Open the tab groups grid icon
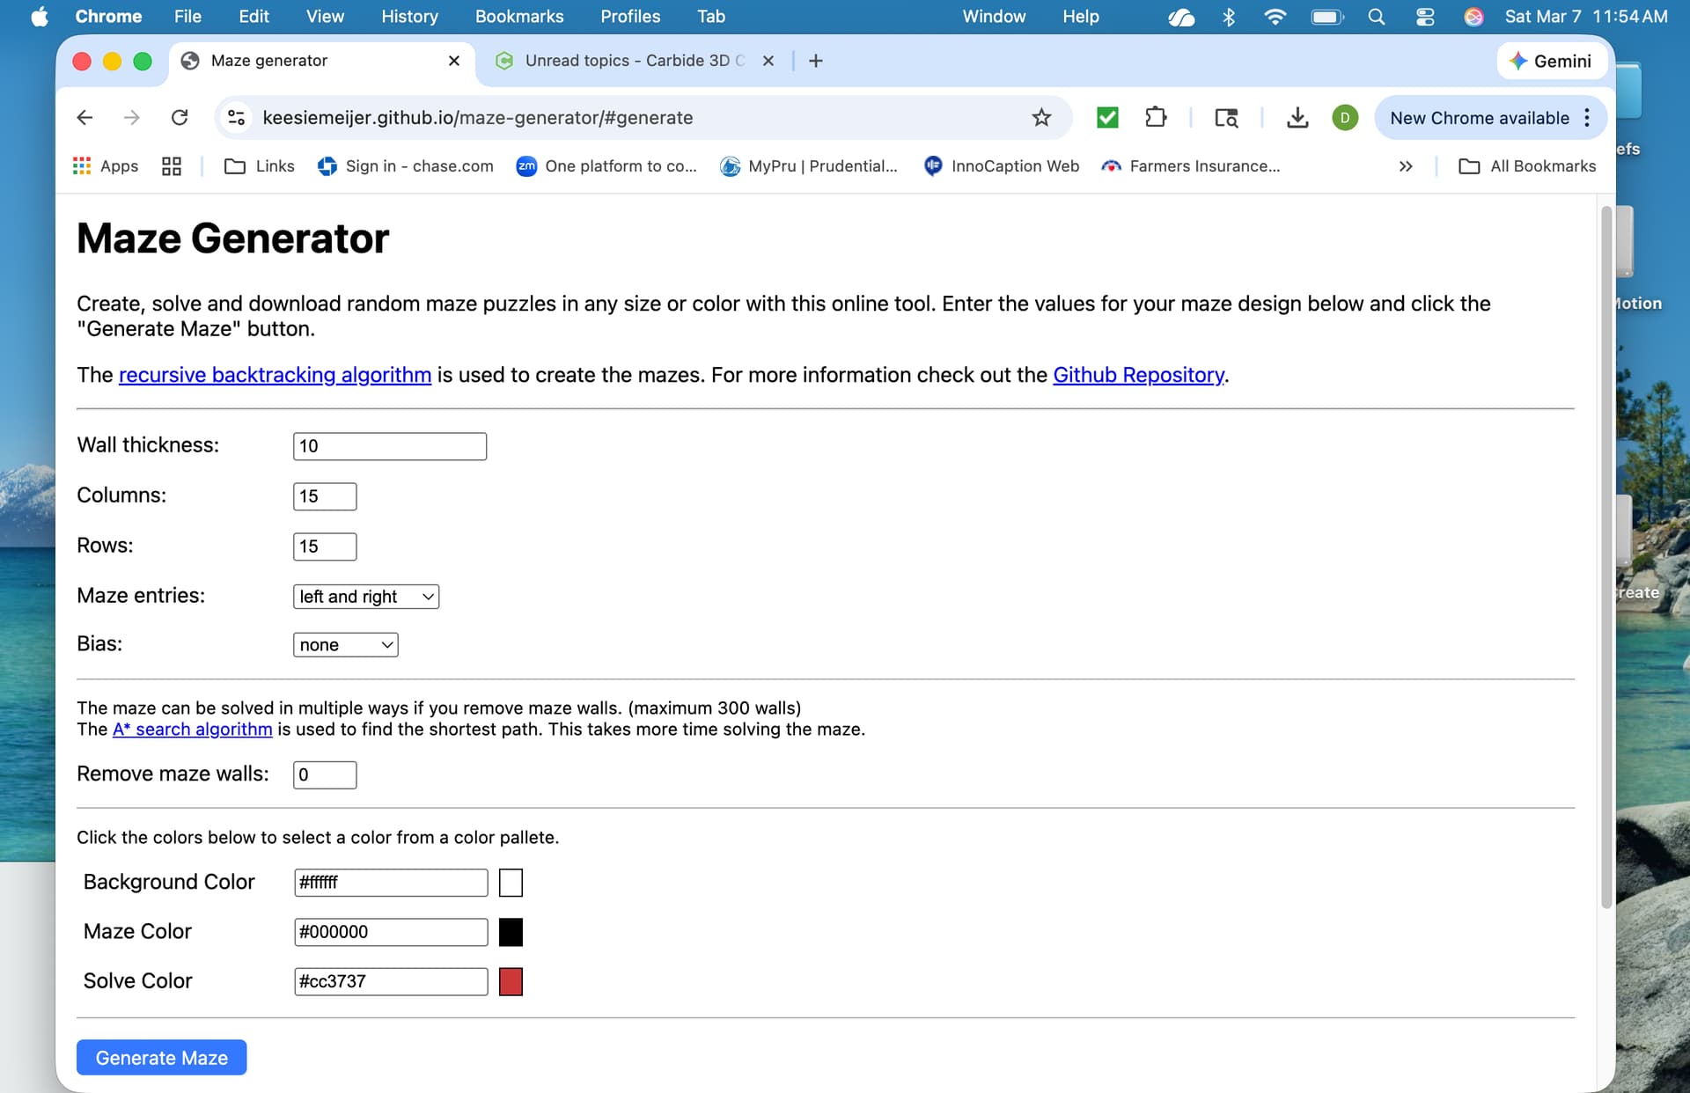 point(172,166)
